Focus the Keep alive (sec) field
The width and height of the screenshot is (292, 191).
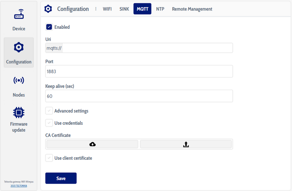point(139,96)
